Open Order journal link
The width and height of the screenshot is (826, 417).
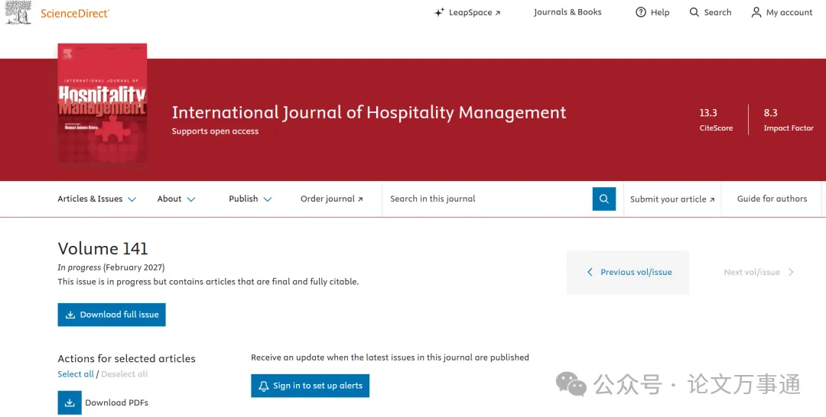[332, 199]
